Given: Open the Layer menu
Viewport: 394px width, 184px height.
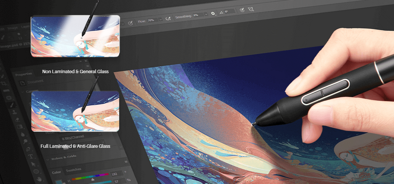Looking at the screenshot, I should point(25,26).
